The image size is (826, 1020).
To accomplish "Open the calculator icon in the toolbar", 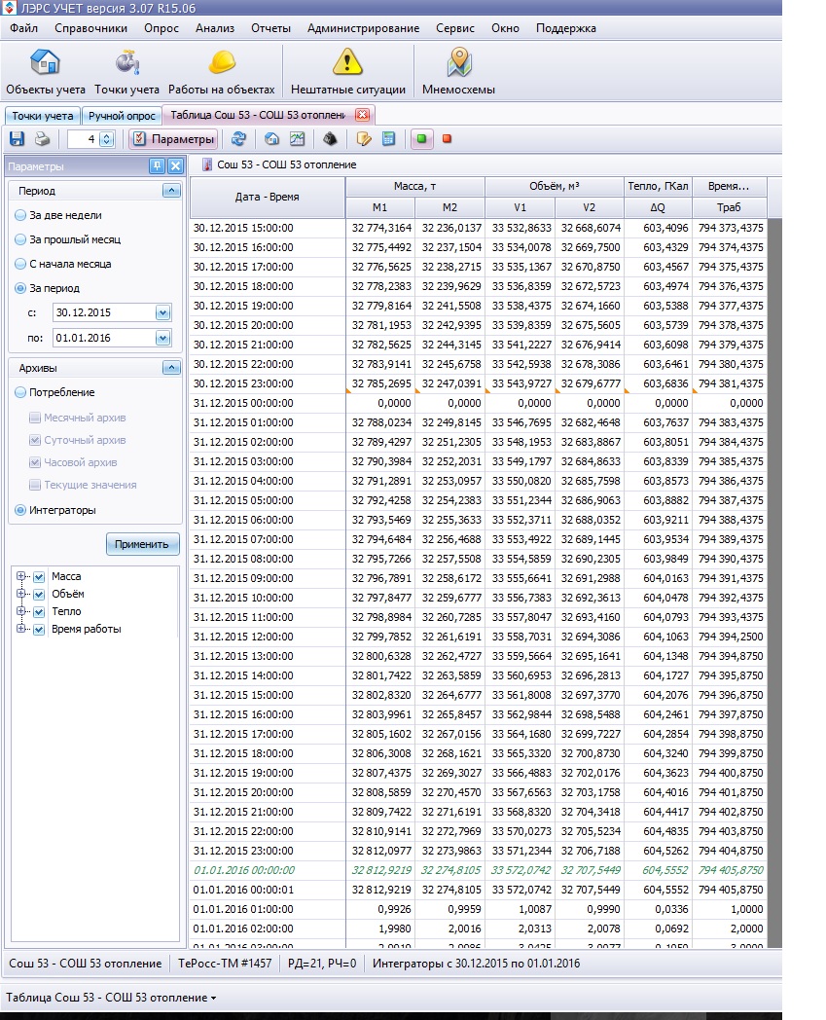I will coord(388,138).
